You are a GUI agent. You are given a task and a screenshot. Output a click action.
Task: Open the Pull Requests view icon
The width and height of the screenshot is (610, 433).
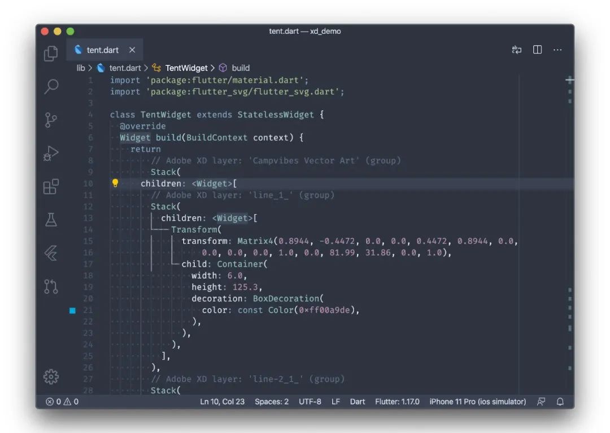point(51,286)
